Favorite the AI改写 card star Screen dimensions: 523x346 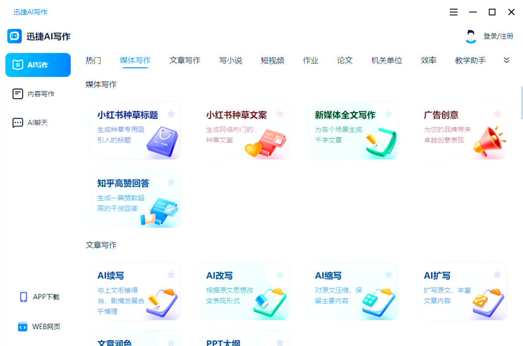pyautogui.click(x=279, y=274)
